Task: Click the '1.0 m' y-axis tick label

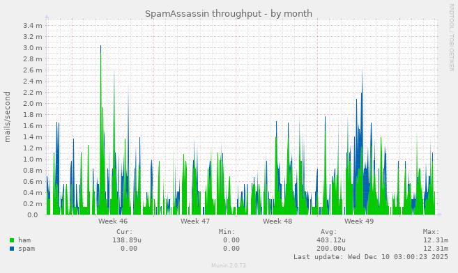Action: tap(33, 159)
